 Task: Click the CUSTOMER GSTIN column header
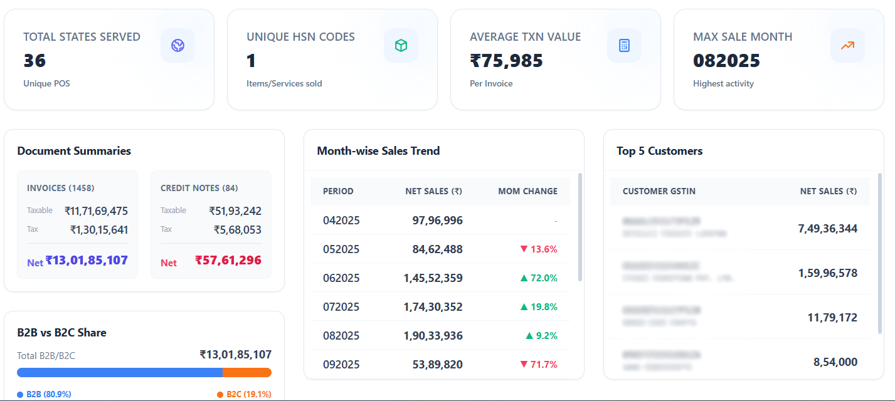(659, 191)
